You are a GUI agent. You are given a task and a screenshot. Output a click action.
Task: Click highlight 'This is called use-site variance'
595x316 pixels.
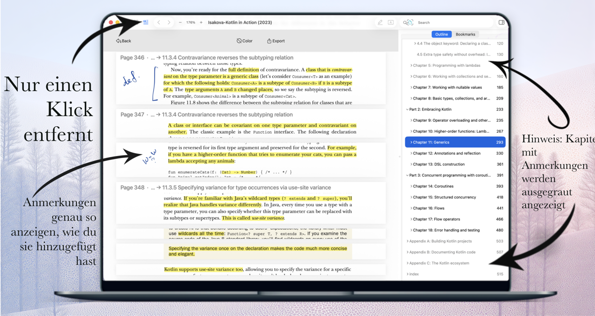(x=253, y=218)
